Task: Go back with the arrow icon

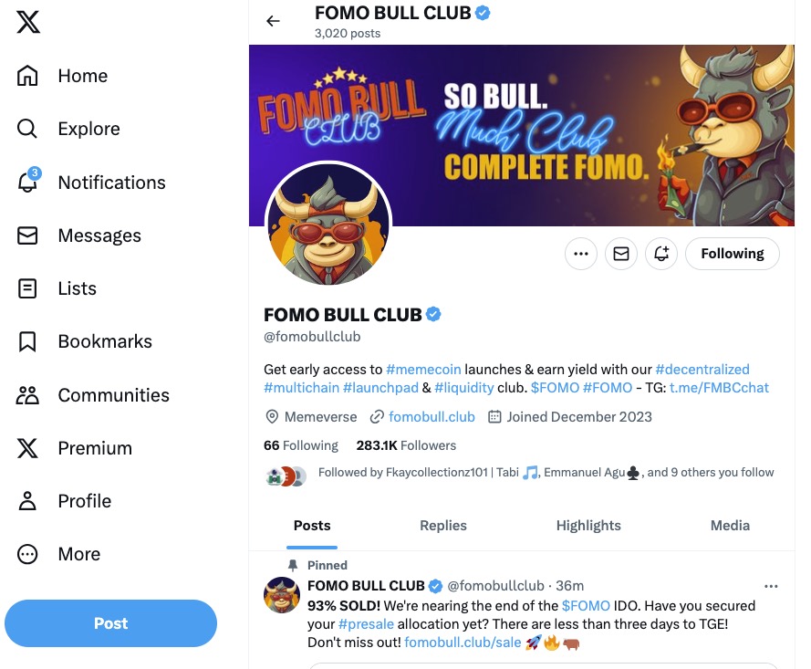Action: click(273, 21)
